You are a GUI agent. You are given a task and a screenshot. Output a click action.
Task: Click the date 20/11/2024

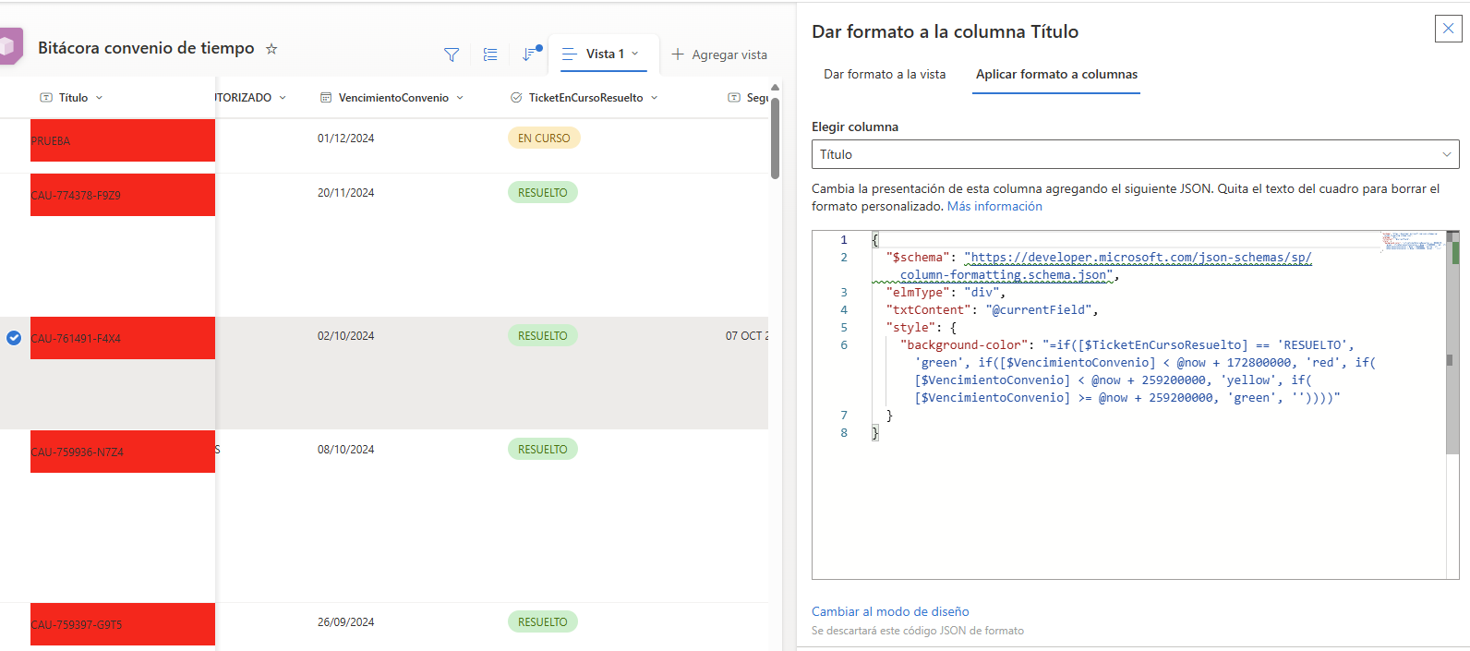click(346, 193)
